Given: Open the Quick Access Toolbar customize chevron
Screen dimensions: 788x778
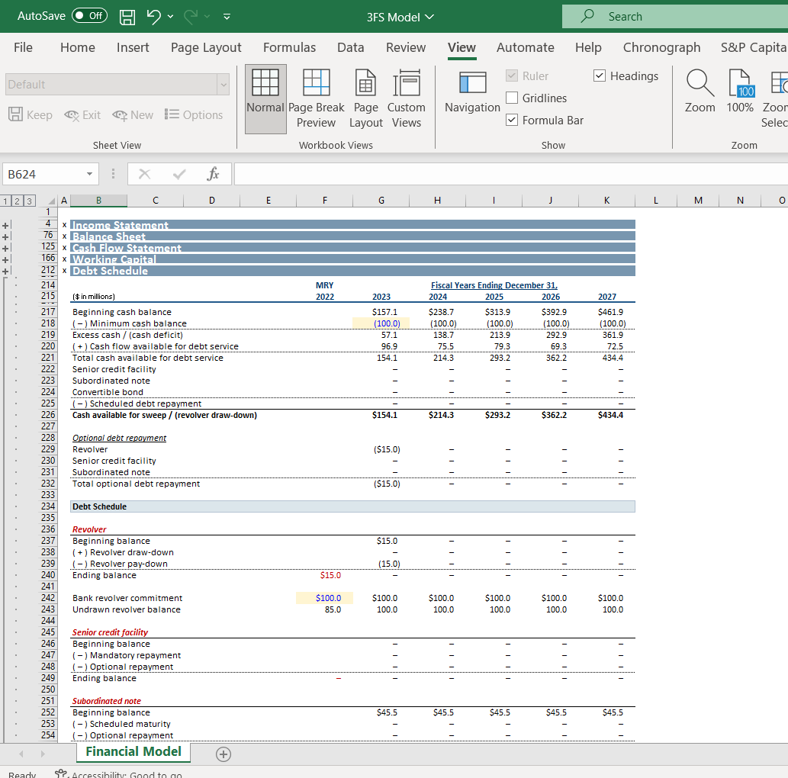Looking at the screenshot, I should [227, 16].
